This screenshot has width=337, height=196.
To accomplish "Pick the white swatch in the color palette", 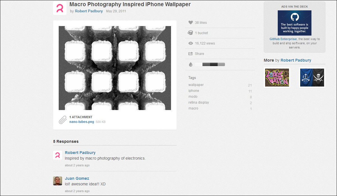I will (198, 65).
